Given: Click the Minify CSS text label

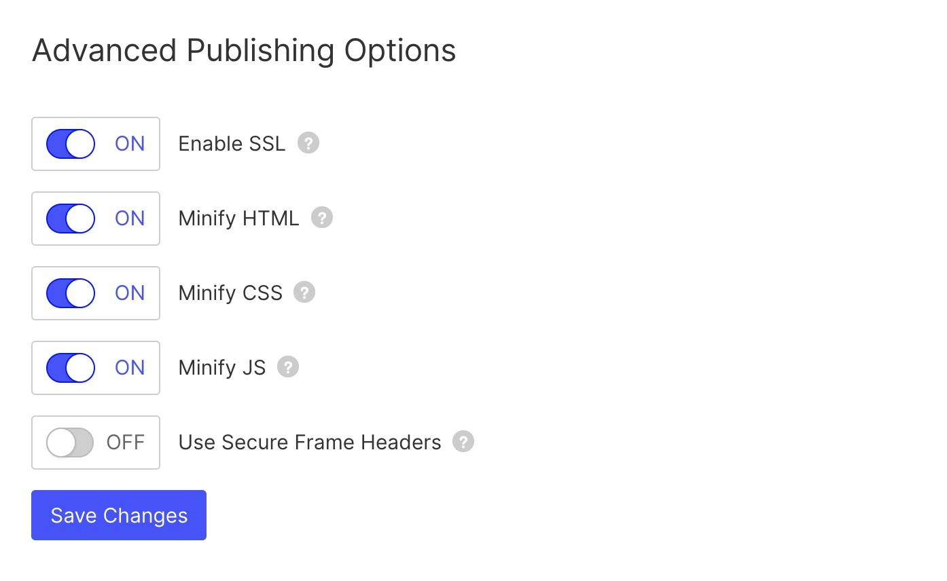Looking at the screenshot, I should [230, 293].
